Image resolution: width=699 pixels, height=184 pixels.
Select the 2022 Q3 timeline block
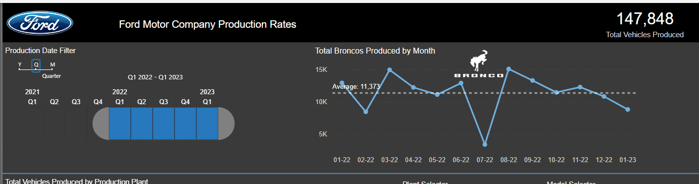point(163,123)
